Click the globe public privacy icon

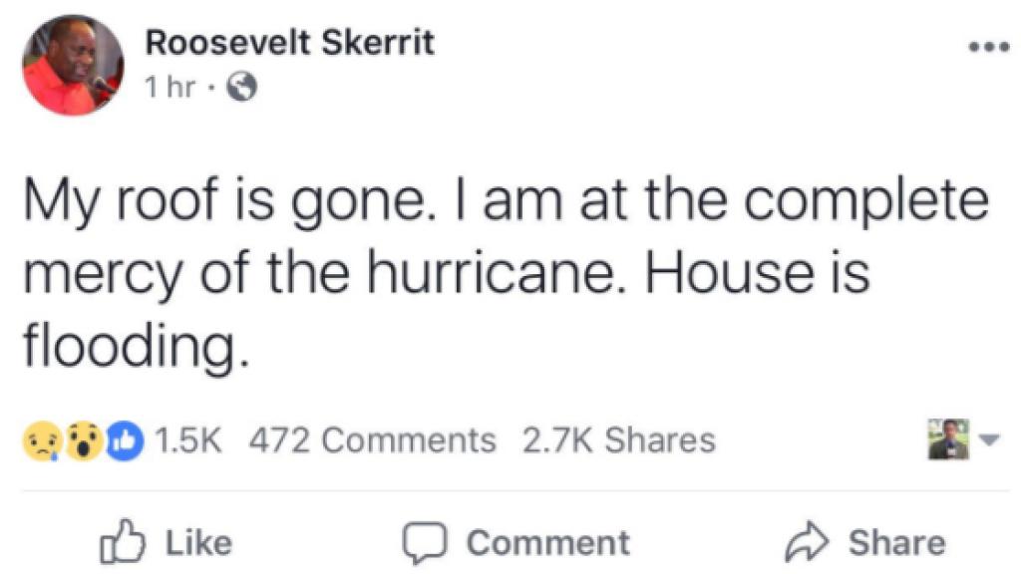tap(242, 89)
